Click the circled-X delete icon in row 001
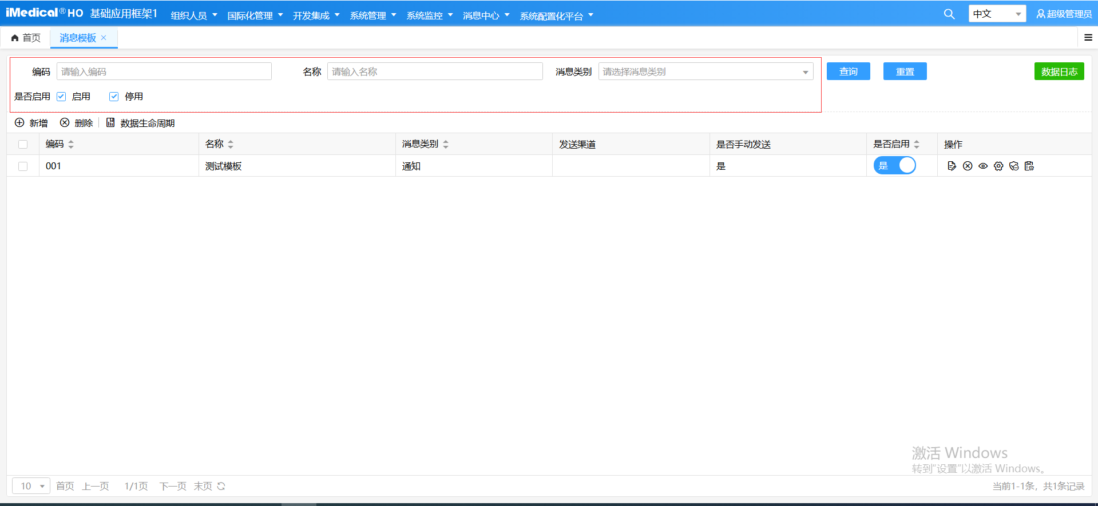The width and height of the screenshot is (1098, 506). coord(968,166)
